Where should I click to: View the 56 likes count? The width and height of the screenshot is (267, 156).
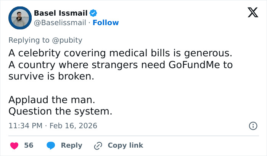click(x=29, y=145)
